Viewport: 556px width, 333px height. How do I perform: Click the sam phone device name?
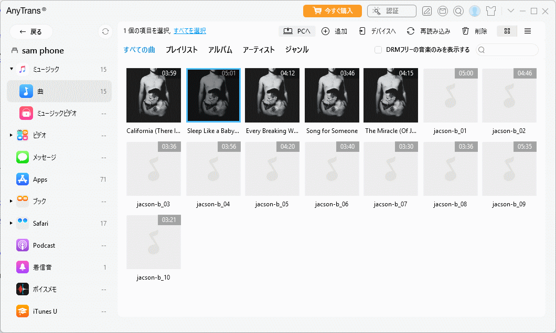(43, 51)
